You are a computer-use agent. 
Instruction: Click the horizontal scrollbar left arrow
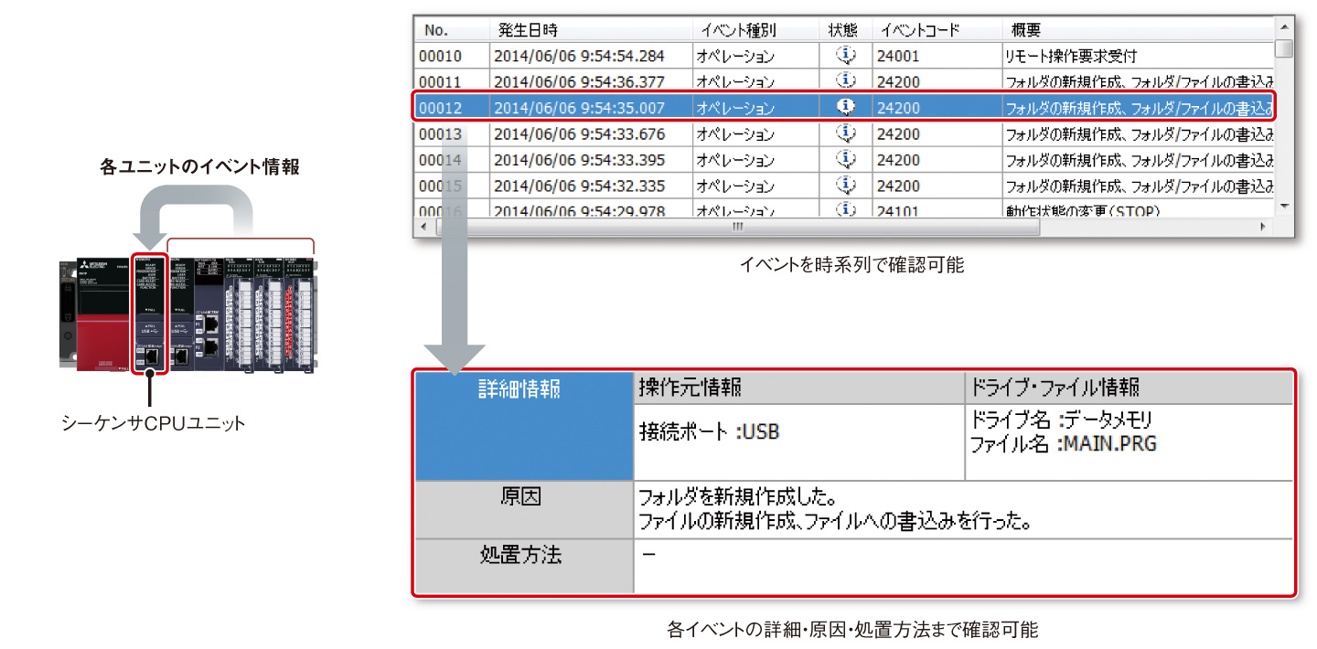click(423, 226)
